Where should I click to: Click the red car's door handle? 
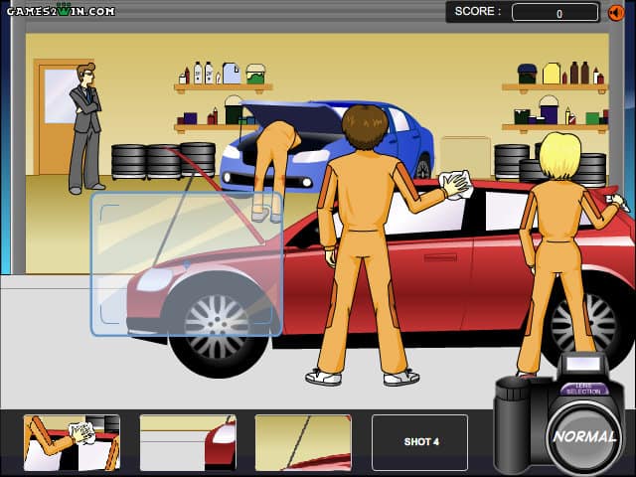pyautogui.click(x=440, y=257)
